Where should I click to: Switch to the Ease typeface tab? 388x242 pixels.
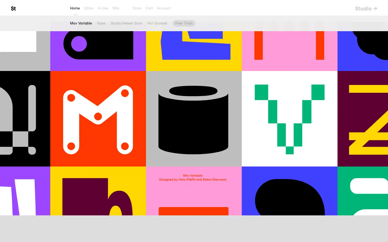coord(101,23)
